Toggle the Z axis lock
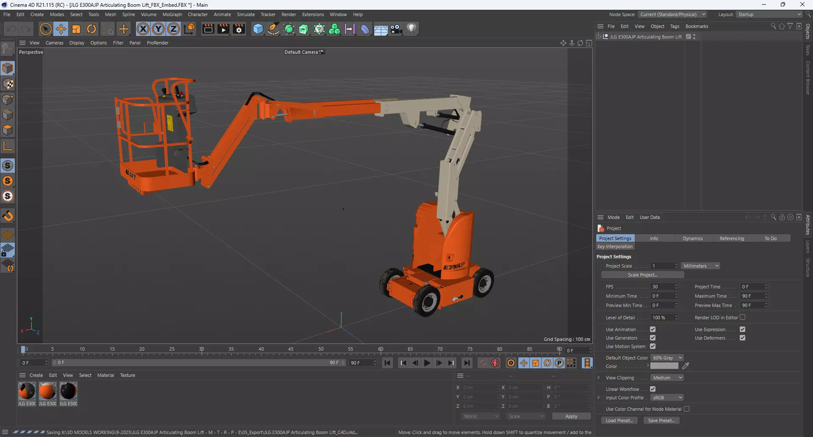The height and width of the screenshot is (437, 813). click(174, 29)
